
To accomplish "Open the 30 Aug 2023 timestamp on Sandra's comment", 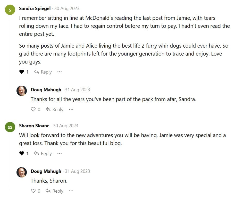I will click(67, 8).
